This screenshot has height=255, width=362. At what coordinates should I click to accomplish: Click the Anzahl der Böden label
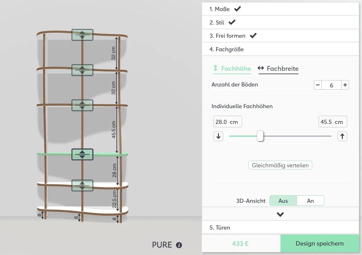[235, 85]
